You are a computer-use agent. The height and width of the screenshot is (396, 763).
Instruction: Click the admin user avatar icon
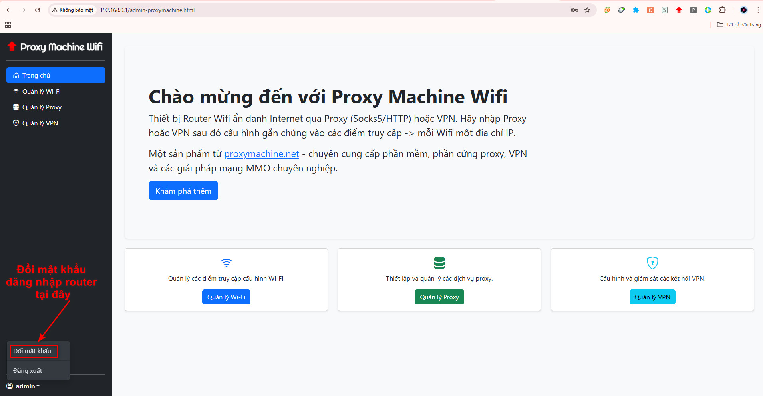(10, 386)
